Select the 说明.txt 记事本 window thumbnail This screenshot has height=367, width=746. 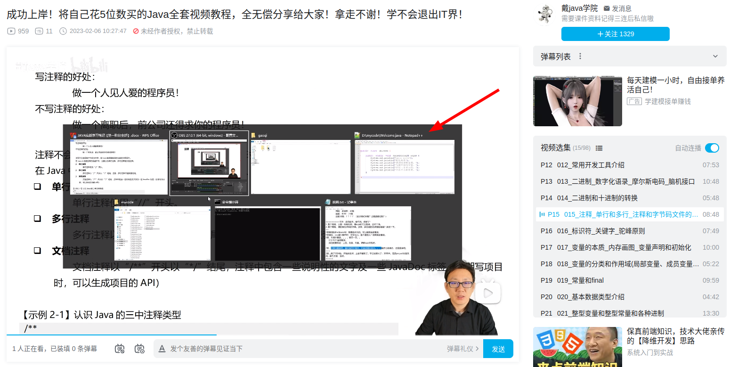[368, 230]
